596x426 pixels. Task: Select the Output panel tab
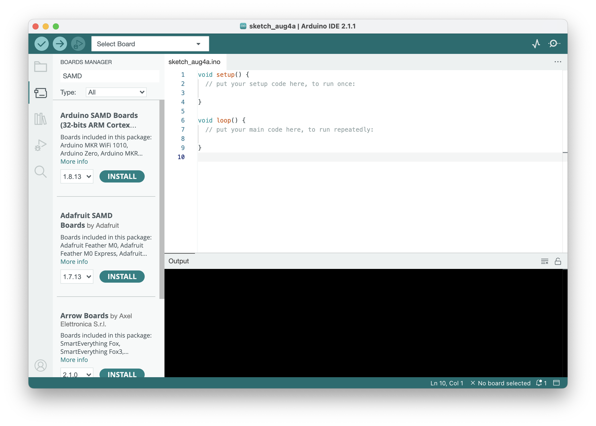pyautogui.click(x=178, y=261)
